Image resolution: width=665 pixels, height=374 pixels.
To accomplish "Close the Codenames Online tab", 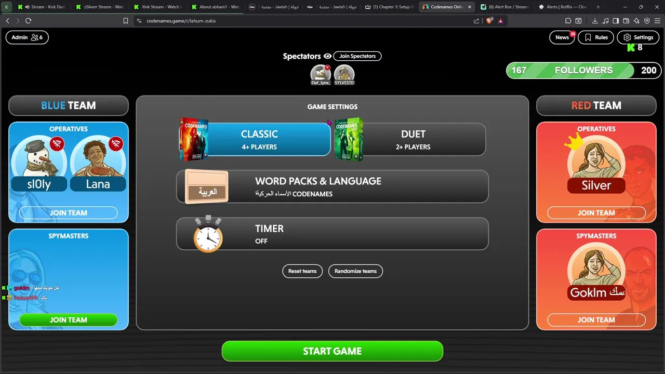I will [470, 7].
